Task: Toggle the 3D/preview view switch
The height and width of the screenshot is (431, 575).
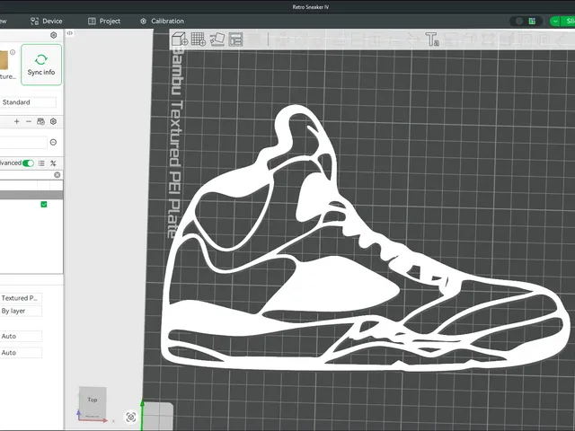Action: 526,22
